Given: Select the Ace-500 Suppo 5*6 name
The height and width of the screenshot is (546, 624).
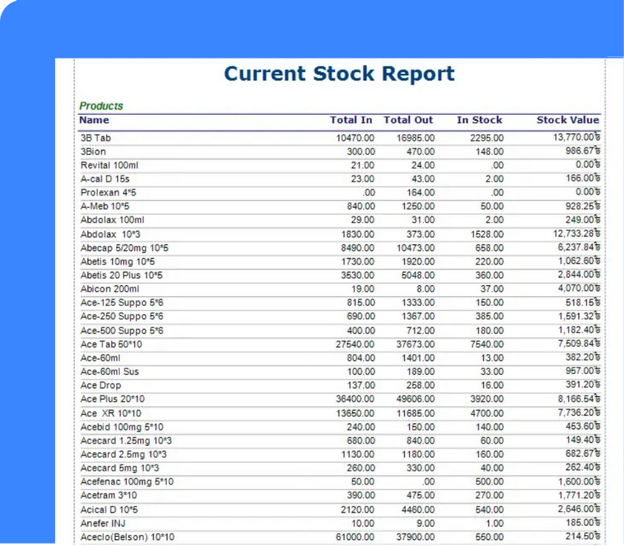Looking at the screenshot, I should tap(122, 330).
